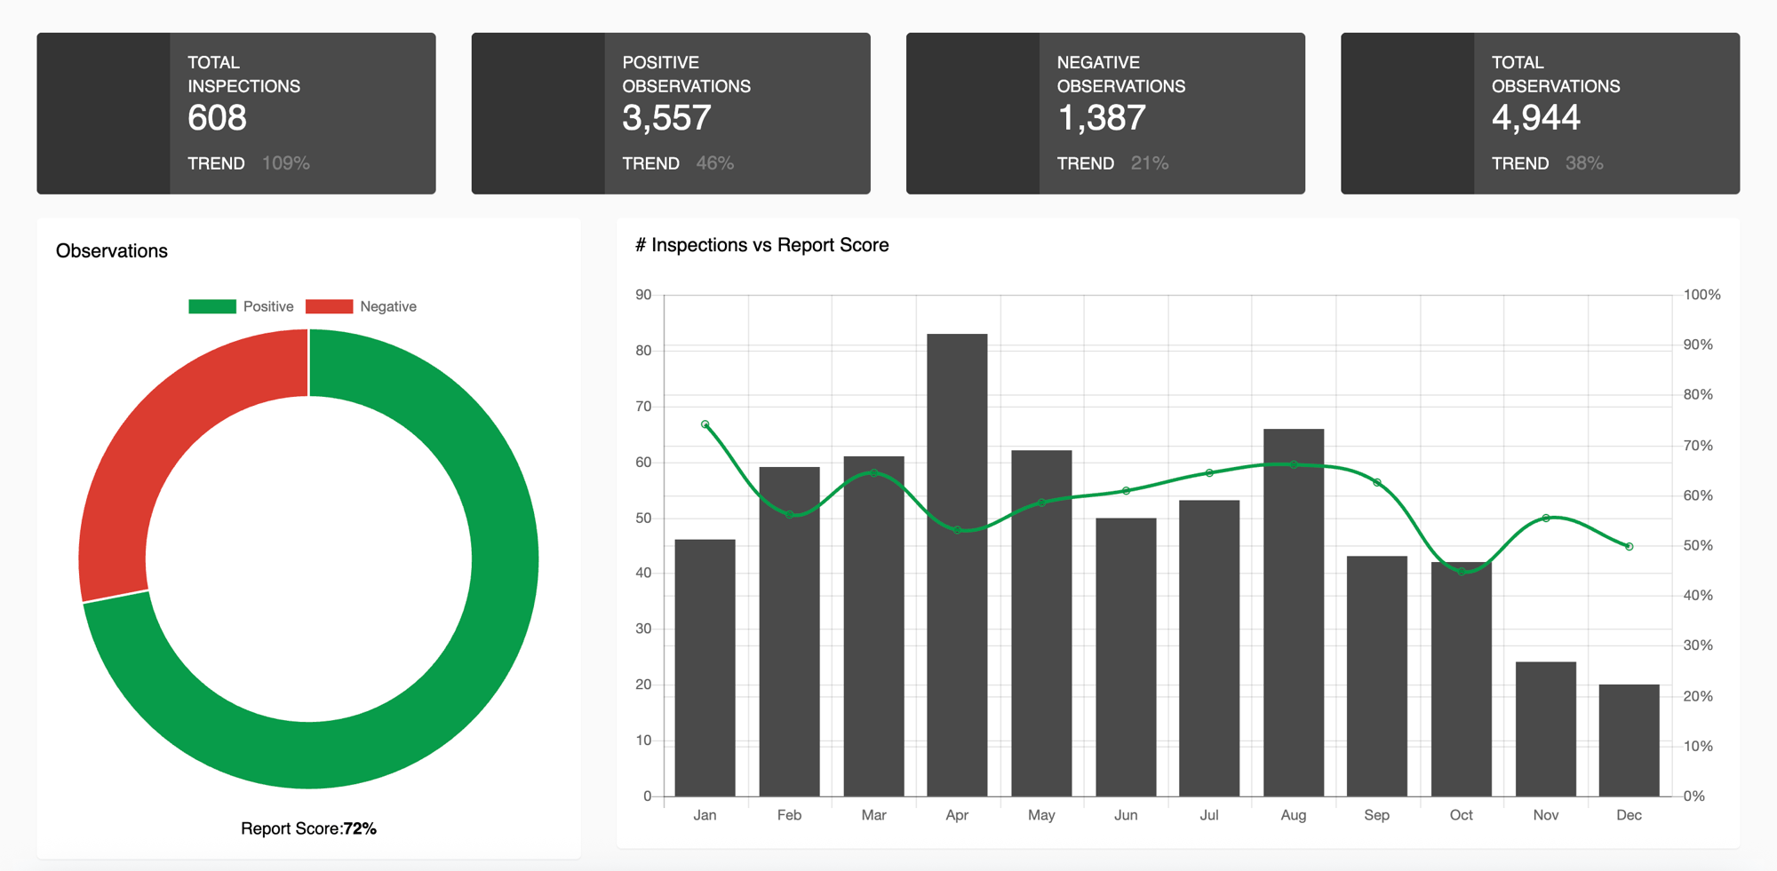Click the red Negative legend swatch
Viewport: 1777px width, 871px height.
[x=329, y=305]
